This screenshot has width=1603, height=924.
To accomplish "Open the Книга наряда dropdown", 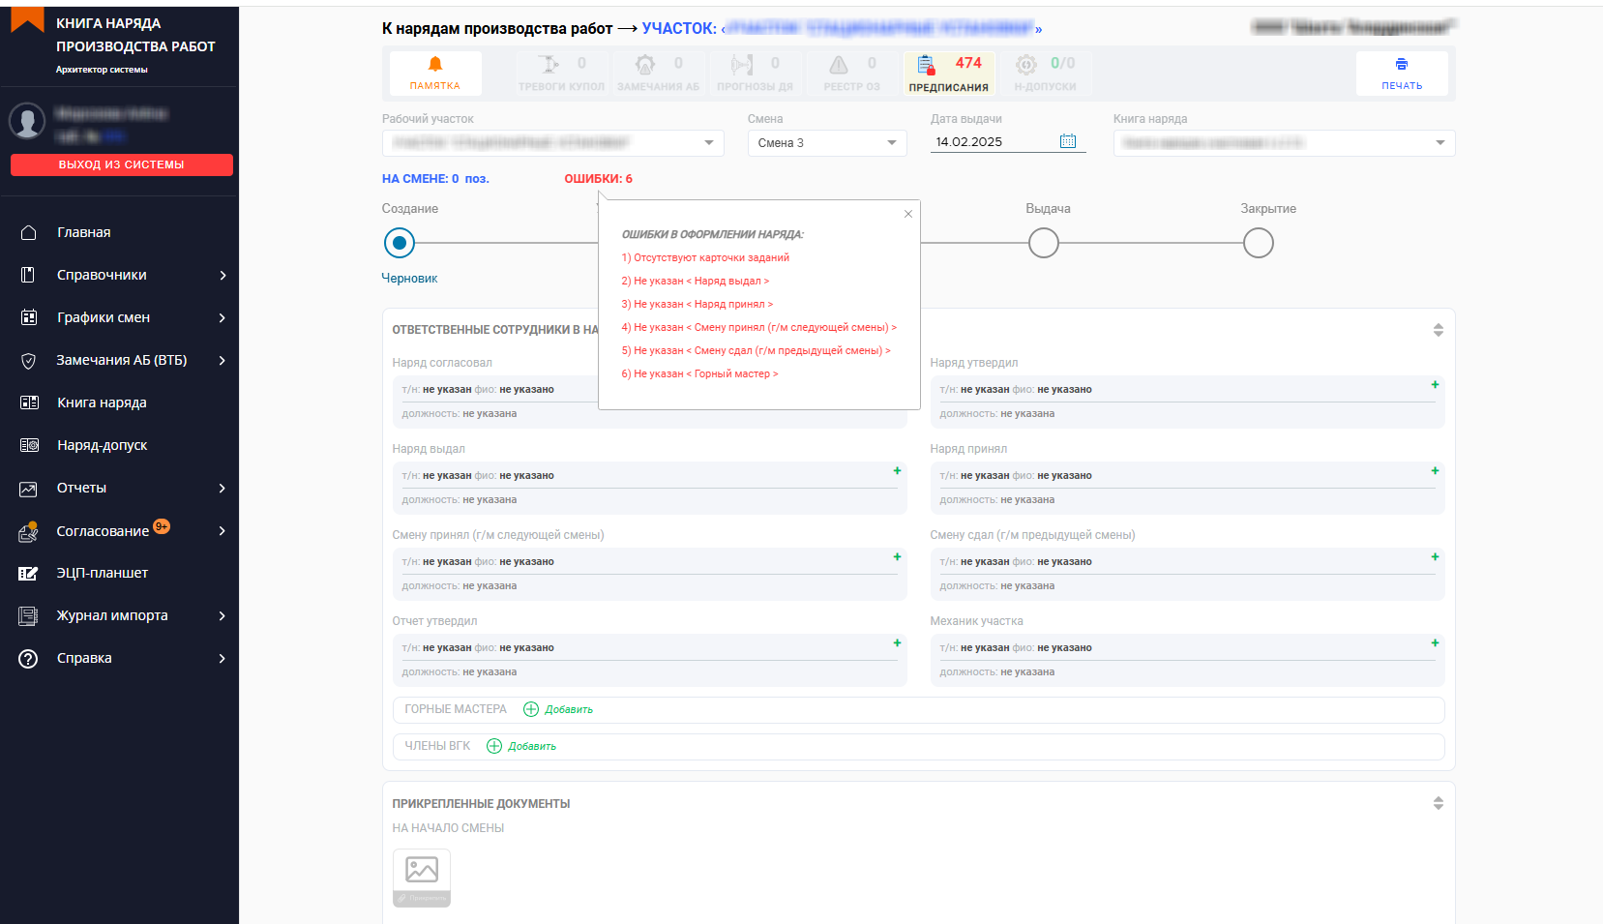I will (x=1284, y=143).
